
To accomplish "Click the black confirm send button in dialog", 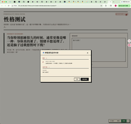I will click(85, 79).
